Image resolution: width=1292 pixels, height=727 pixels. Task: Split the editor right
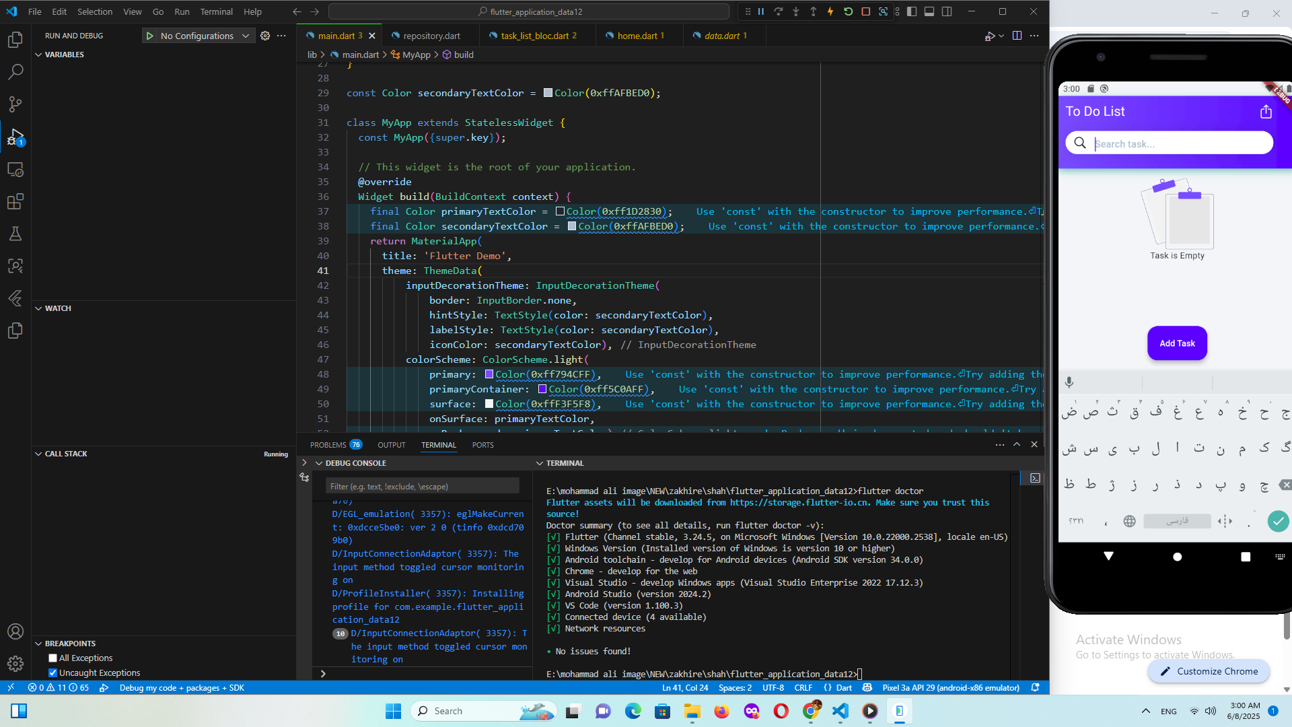[x=1017, y=36]
